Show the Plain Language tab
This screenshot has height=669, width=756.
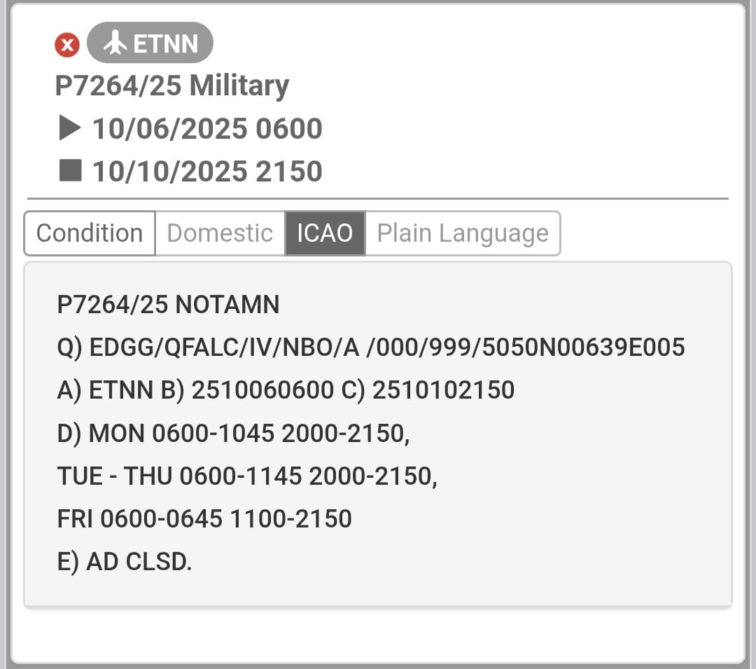coord(462,233)
